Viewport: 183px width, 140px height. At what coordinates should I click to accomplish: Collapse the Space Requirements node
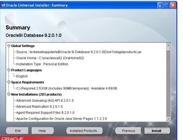(x=9, y=82)
